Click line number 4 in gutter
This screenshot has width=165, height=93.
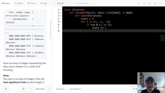pyautogui.click(x=59, y=19)
